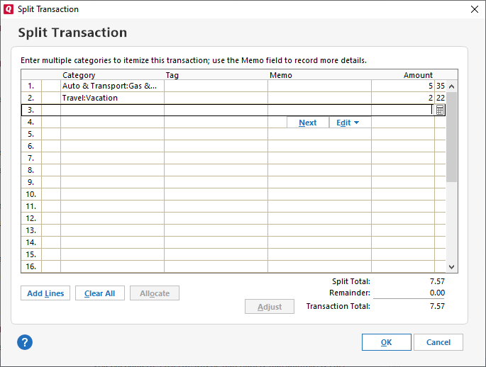
Task: Click the Tag field in row 1
Action: 215,86
